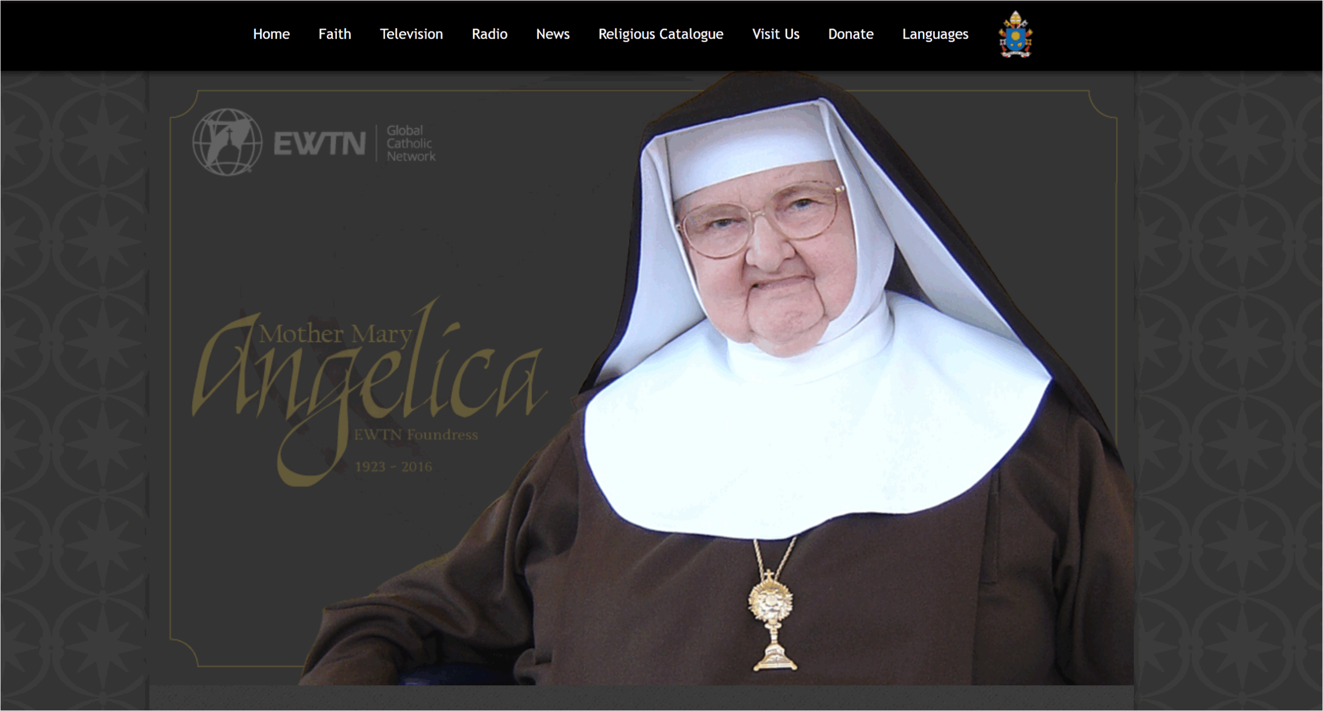Open the Languages menu
1323x711 pixels.
(x=935, y=34)
